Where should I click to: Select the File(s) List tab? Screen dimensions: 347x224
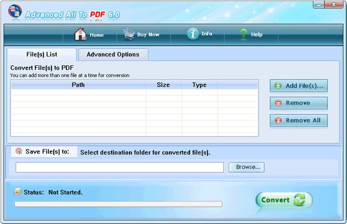[x=42, y=55]
